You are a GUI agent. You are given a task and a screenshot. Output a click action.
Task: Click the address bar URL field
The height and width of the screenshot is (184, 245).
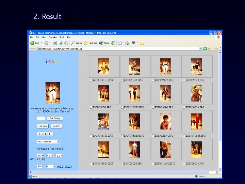click(x=120, y=49)
